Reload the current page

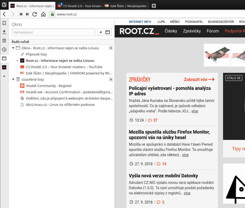point(34,14)
